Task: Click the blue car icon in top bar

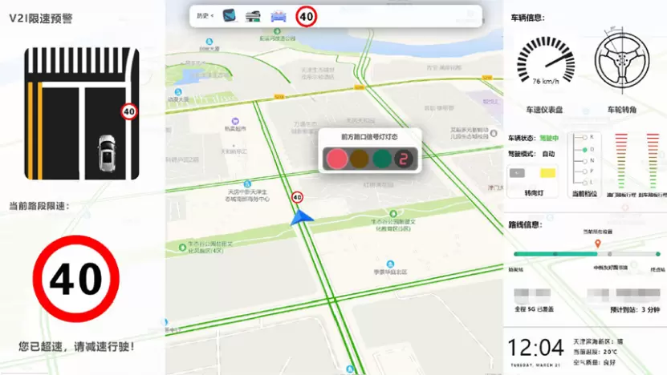Action: (x=279, y=17)
